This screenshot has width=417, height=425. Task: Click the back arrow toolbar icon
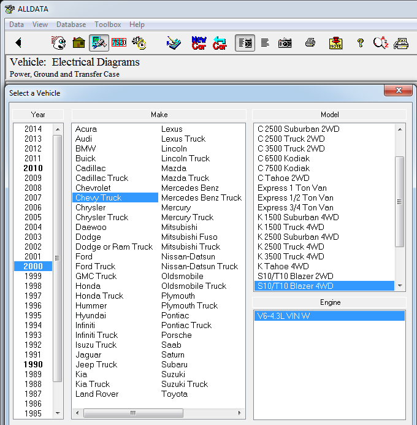(18, 43)
